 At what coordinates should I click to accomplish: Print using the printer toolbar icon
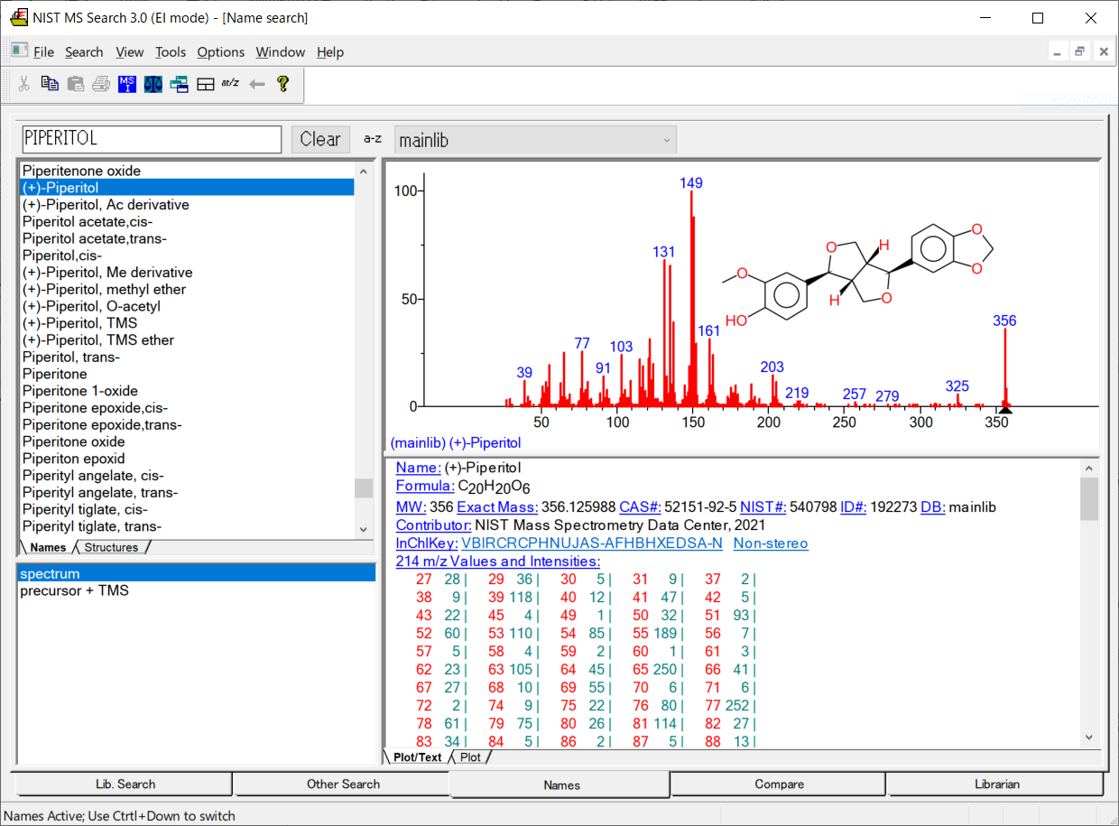click(x=102, y=84)
